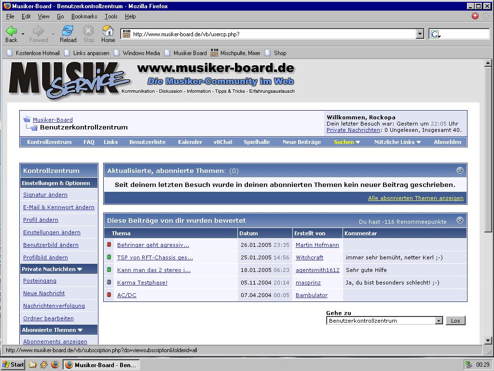The width and height of the screenshot is (494, 371).
Task: Collapse the Diese Beiträge bewertet panel
Action: (460, 220)
